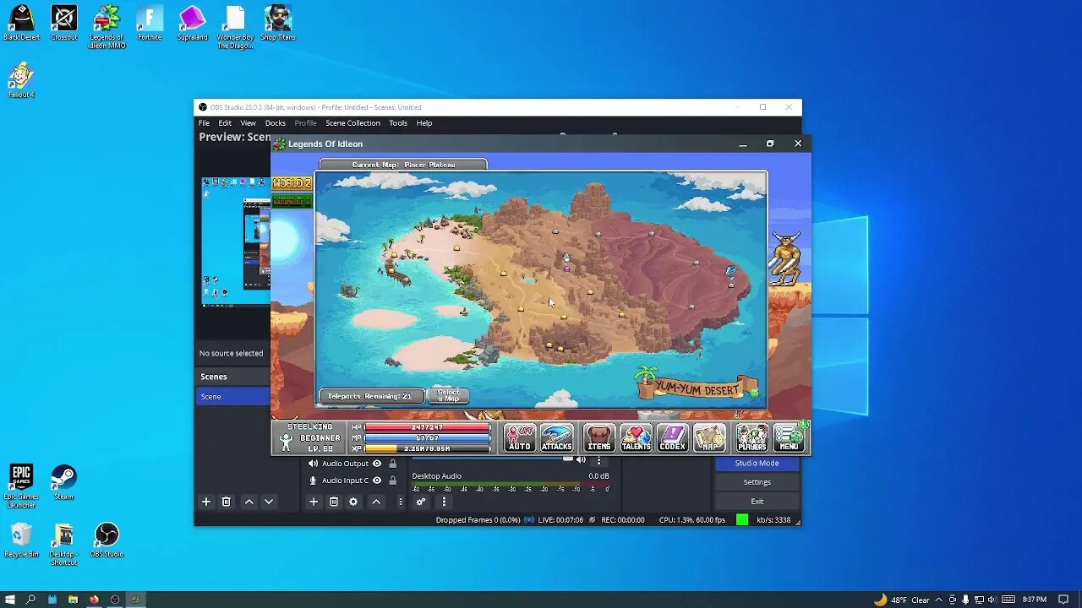Open the ITEMS backpack in Idleon
1082x608 pixels.
pyautogui.click(x=599, y=437)
